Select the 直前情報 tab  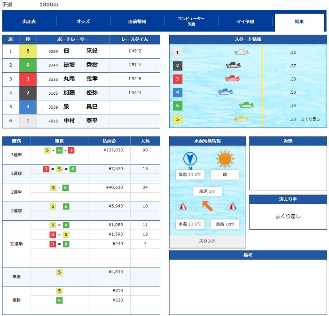point(137,22)
